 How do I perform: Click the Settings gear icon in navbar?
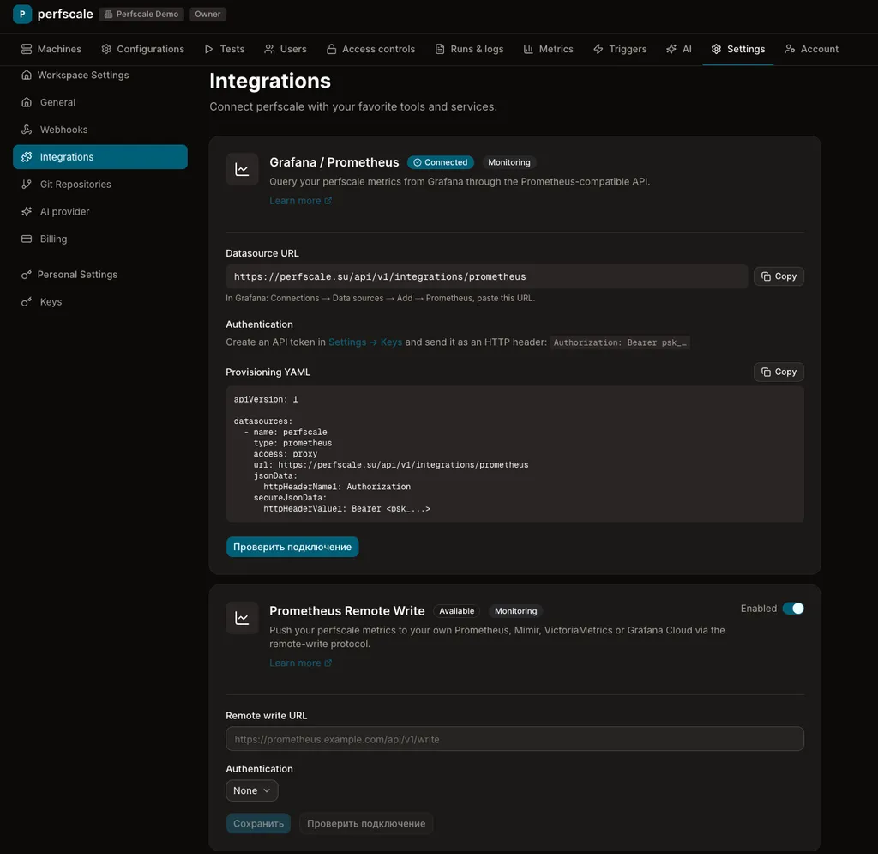click(x=716, y=49)
